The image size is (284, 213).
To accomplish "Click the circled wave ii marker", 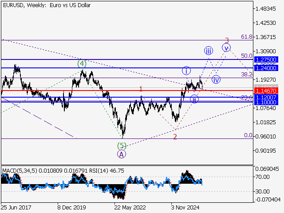I will click(194, 99).
